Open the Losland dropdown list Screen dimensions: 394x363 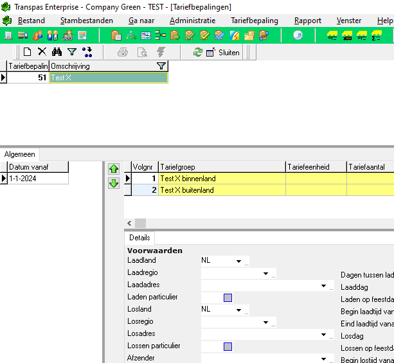(238, 310)
